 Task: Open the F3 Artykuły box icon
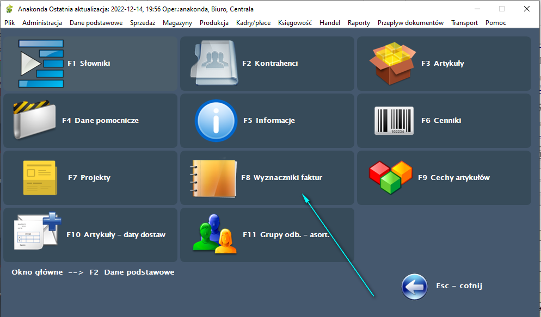[x=392, y=64]
